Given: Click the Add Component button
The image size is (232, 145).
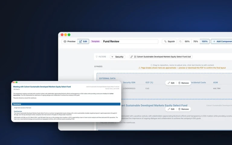Looking at the screenshot, I should (x=221, y=41).
